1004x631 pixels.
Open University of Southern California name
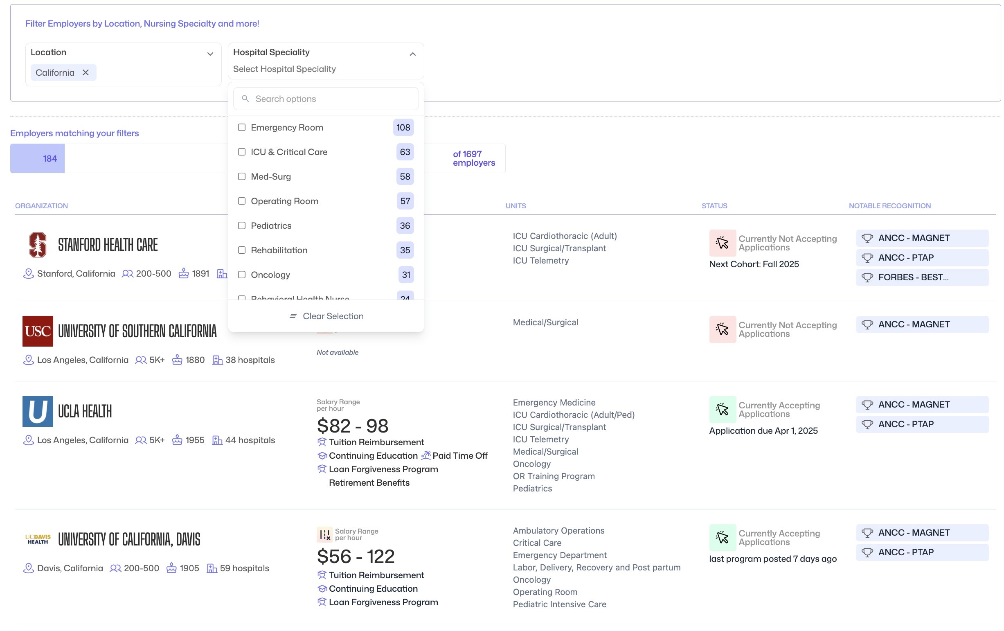tap(137, 331)
